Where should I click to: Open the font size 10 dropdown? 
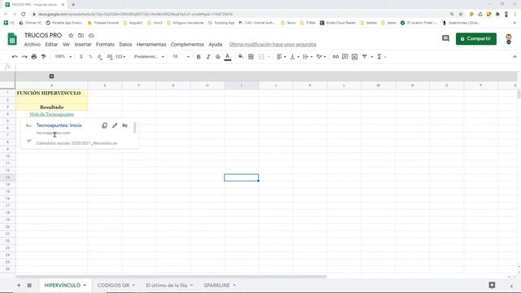181,57
